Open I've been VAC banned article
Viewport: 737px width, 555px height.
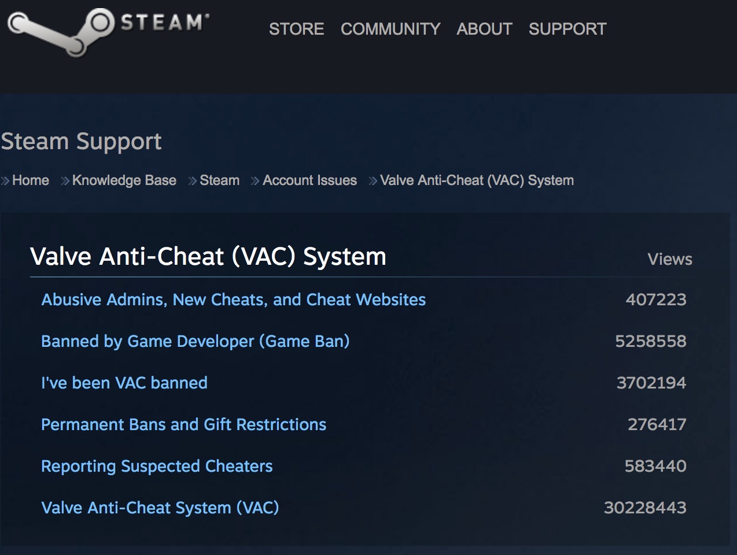pyautogui.click(x=124, y=383)
